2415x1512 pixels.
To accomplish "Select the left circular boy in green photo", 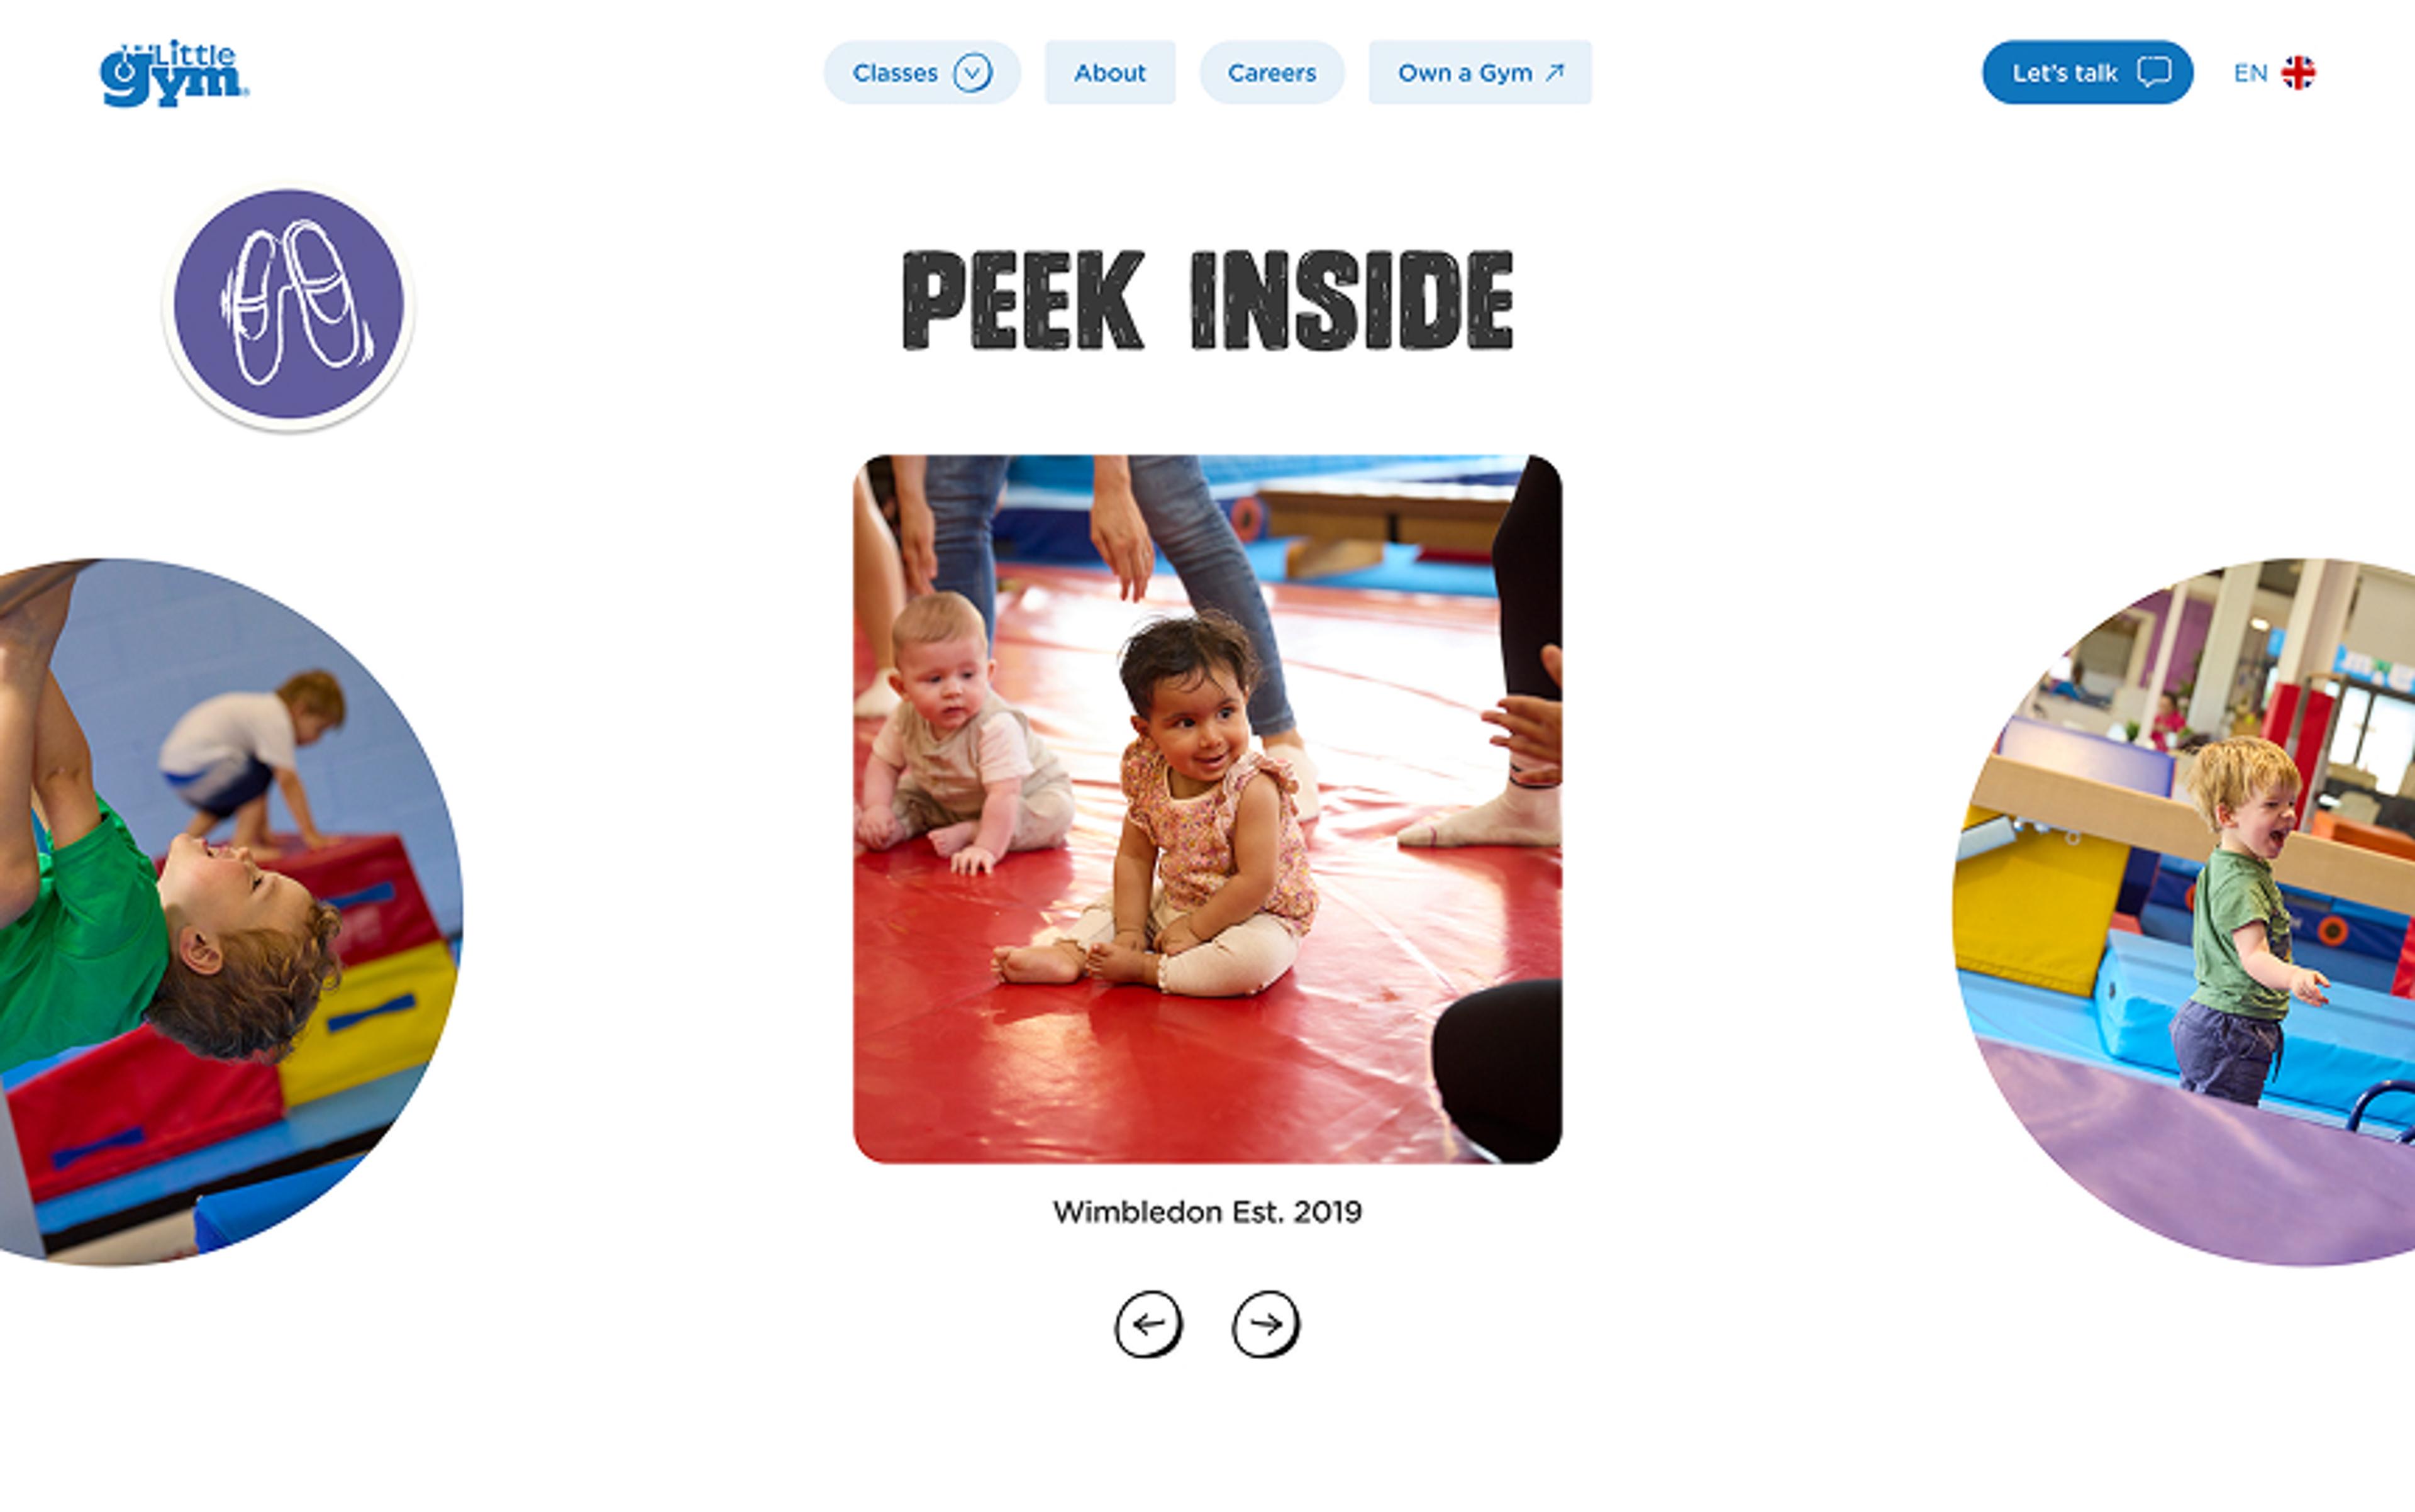I will coord(231,912).
